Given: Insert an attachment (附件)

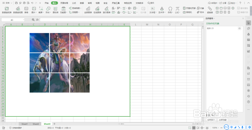Looking at the screenshot, I should coord(201,12).
